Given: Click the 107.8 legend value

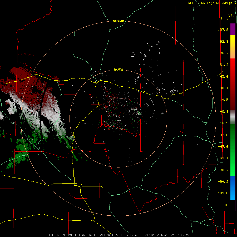Looking at the screenshot, I should coord(223,29).
